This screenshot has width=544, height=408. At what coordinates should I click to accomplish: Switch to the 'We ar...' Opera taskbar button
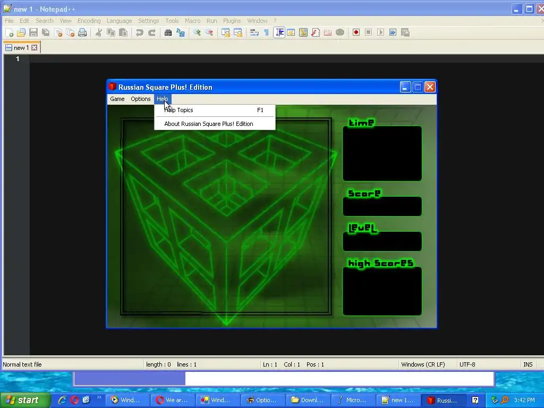[x=173, y=400]
